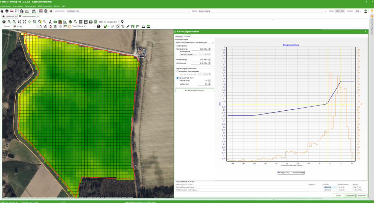Open the calendar icon in main toolbar

(x=40, y=11)
